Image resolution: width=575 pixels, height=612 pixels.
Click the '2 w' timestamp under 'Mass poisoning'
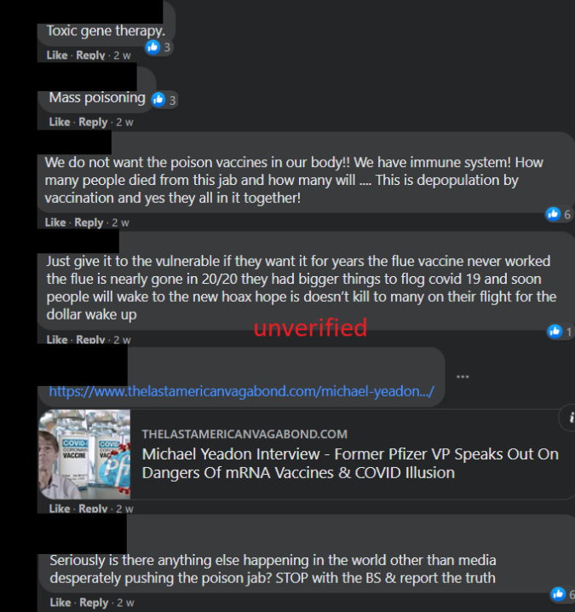125,123
